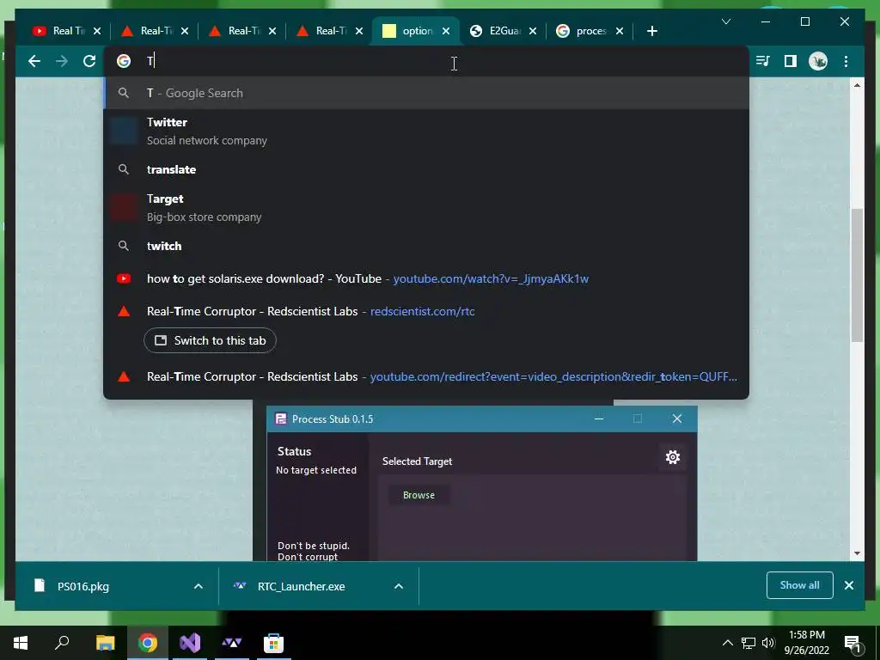Image resolution: width=880 pixels, height=660 pixels.
Task: Click the browser forward arrow
Action: (x=62, y=61)
